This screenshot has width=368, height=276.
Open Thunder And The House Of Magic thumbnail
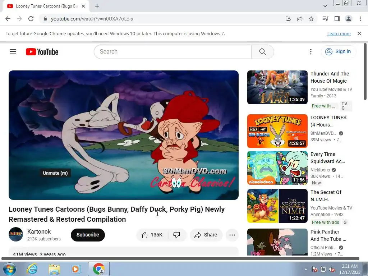[277, 87]
